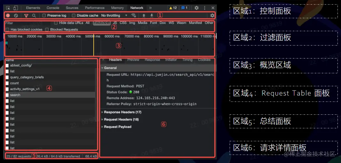Switch to the Sources tab
Screen dimensions: 341x163
click(x=72, y=8)
